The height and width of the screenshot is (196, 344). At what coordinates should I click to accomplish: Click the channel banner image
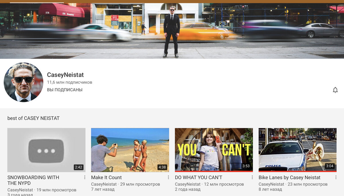[172, 31]
